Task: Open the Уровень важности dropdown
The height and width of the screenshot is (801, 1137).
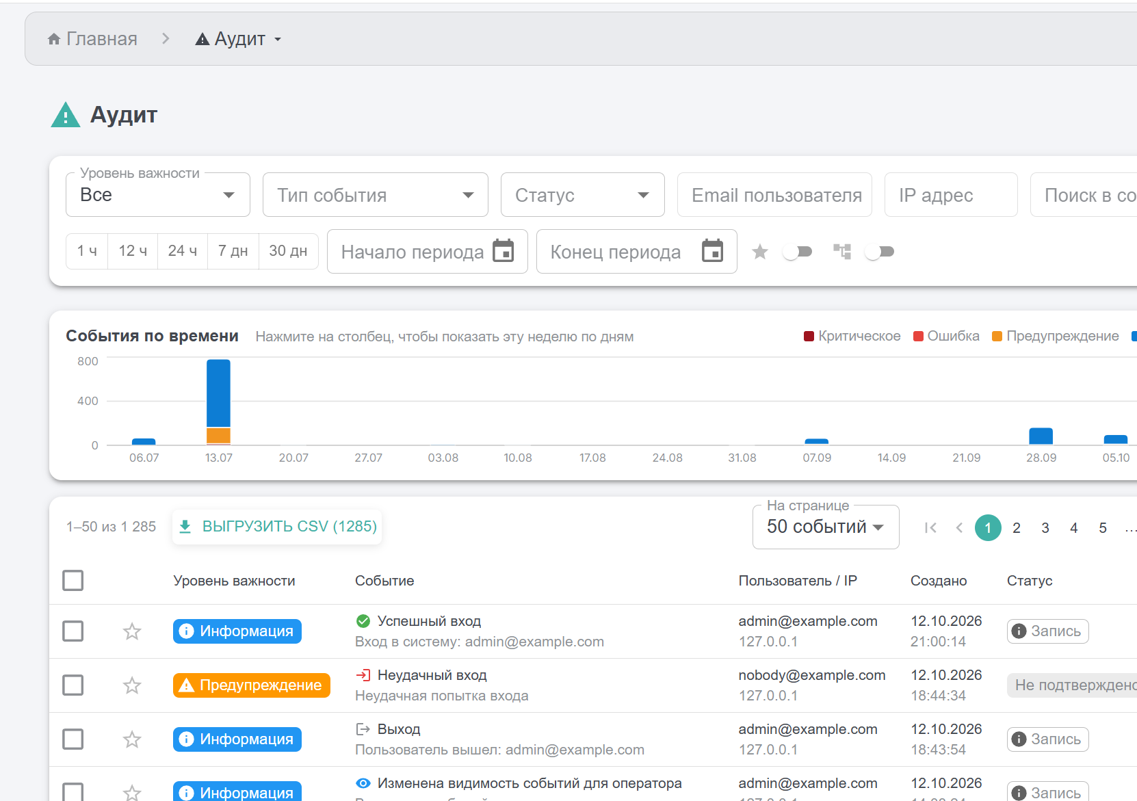Action: pyautogui.click(x=158, y=195)
